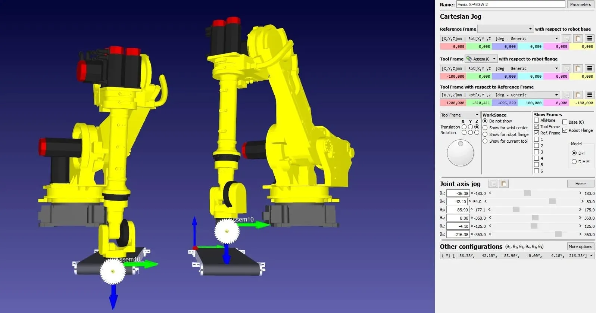Click the left arrow of the θ5 slider

490,226
